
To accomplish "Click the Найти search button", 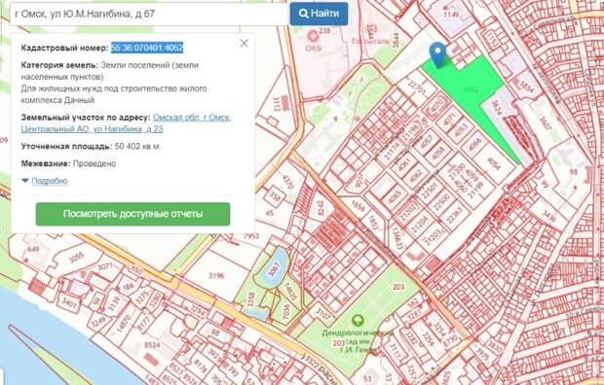I will point(319,14).
